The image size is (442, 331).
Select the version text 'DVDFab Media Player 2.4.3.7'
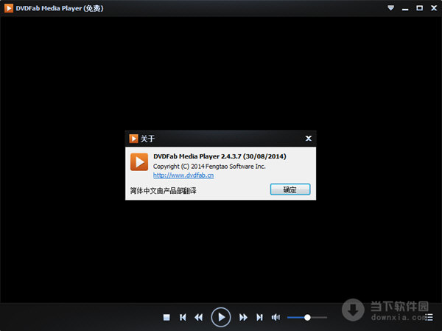[x=197, y=156]
